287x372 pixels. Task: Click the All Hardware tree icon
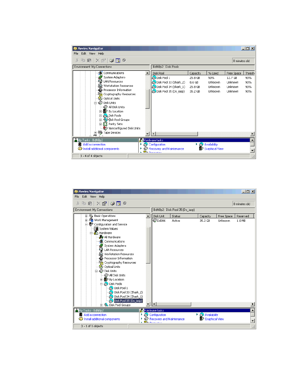coord(101,237)
